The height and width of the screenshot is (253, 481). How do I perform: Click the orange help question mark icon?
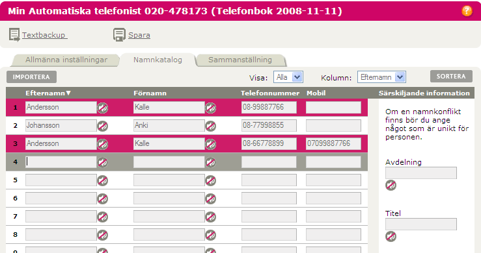click(x=467, y=11)
